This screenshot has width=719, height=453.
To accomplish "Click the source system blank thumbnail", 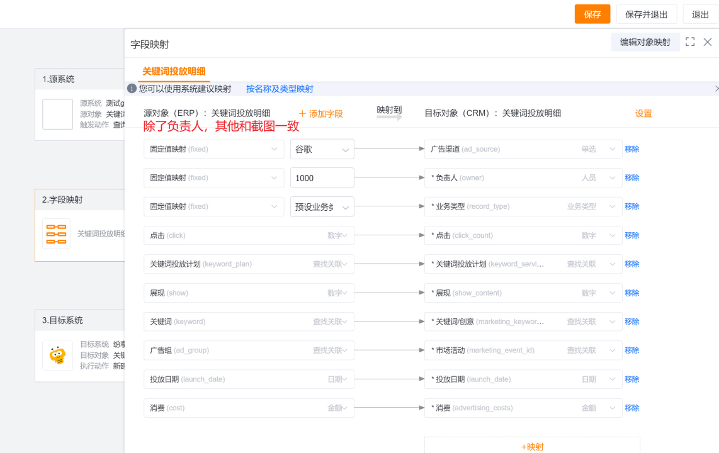I will pos(57,114).
